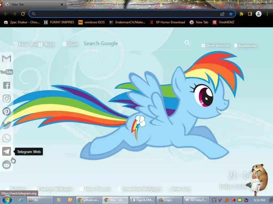Open the EndermanCH/Malw... bookmark
Screen dimensions: 273x204
coord(127,22)
